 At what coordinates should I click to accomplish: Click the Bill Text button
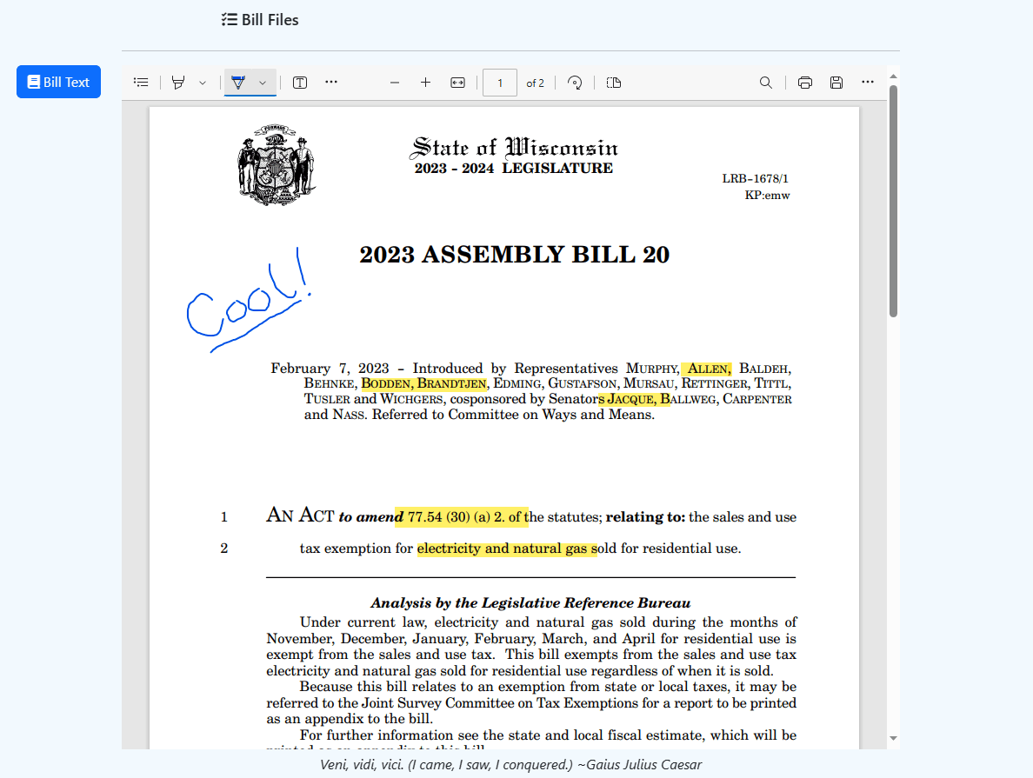pyautogui.click(x=58, y=82)
